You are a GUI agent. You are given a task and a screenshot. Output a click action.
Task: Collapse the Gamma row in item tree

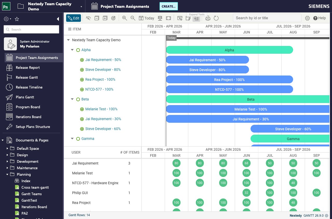coord(72,139)
